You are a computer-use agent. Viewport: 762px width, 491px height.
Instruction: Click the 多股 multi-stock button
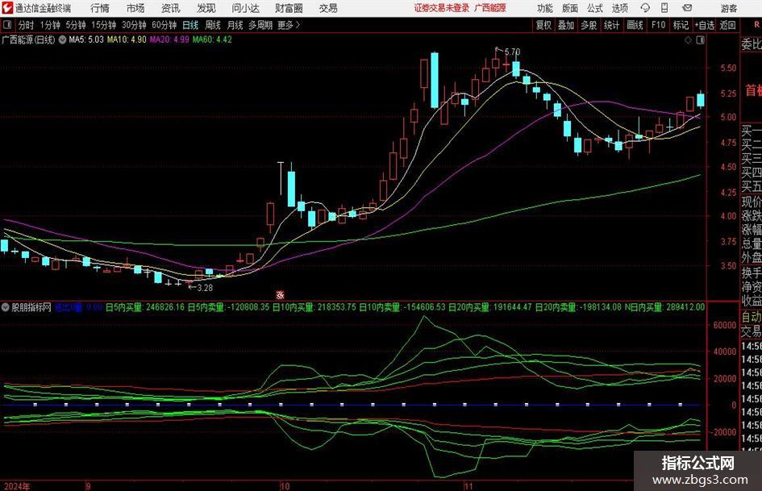(x=589, y=25)
